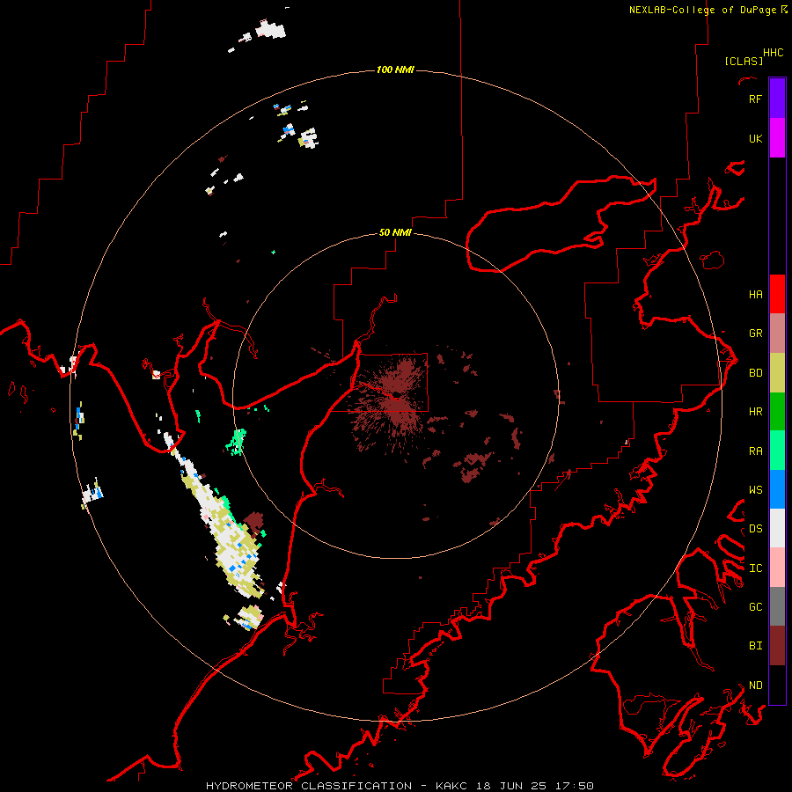Screen dimensions: 792x792
Task: Click the RA legend label
Action: pyautogui.click(x=755, y=451)
